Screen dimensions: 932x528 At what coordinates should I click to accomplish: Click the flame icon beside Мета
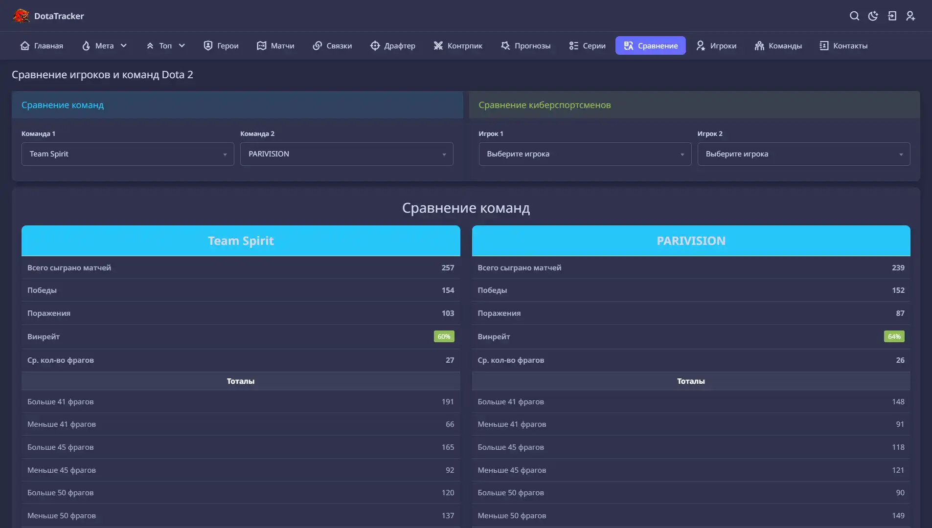click(x=86, y=45)
